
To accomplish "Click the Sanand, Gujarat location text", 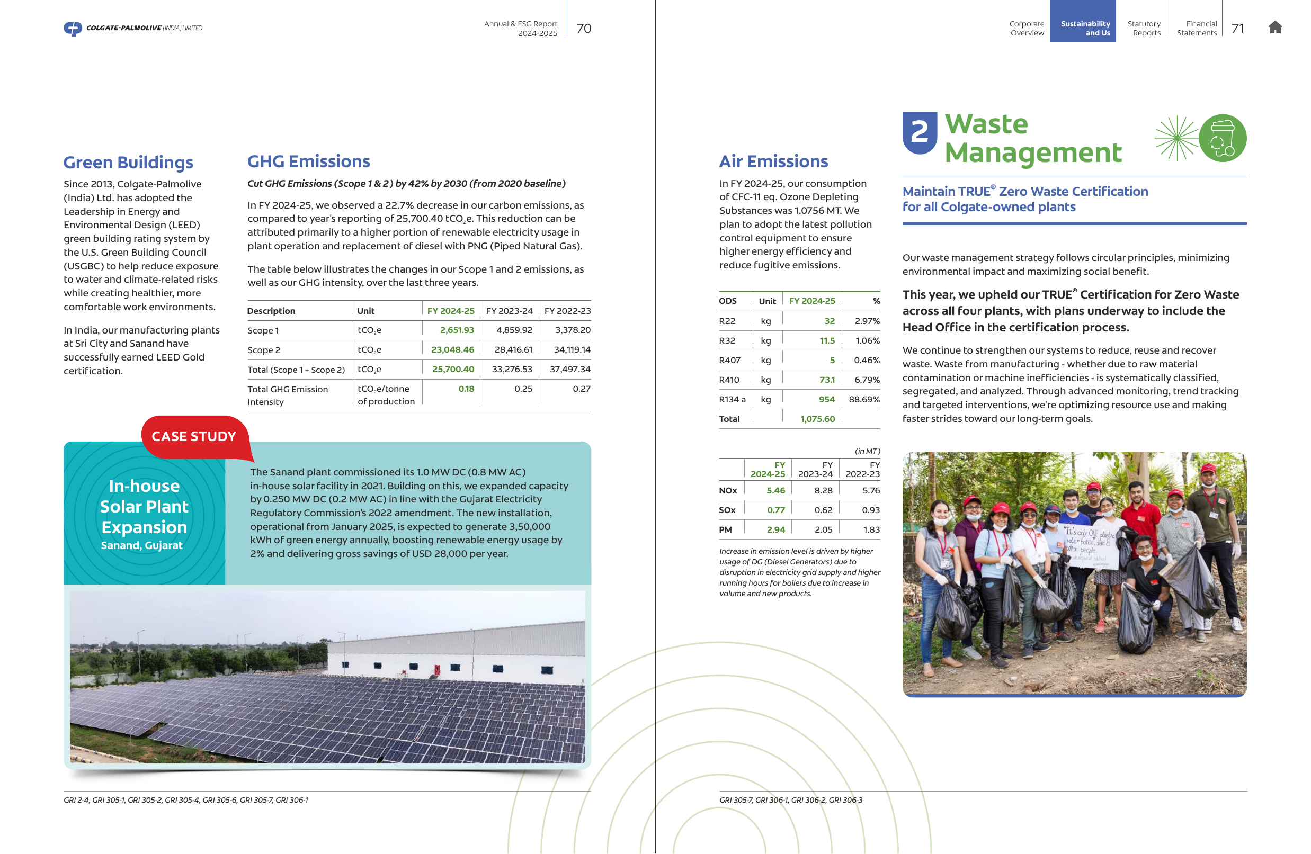I will click(x=141, y=545).
